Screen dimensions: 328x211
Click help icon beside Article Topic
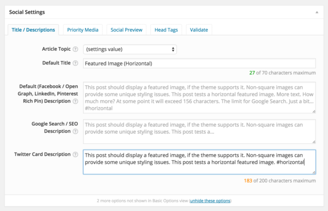(75, 49)
